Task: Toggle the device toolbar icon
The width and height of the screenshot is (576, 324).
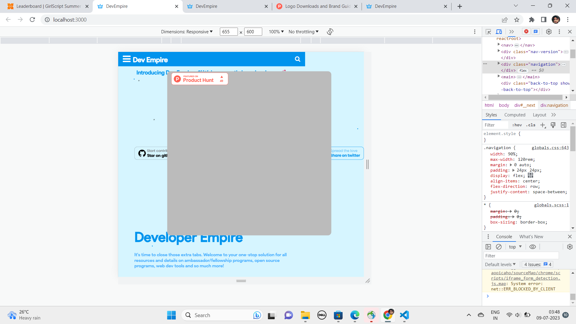Action: [499, 32]
